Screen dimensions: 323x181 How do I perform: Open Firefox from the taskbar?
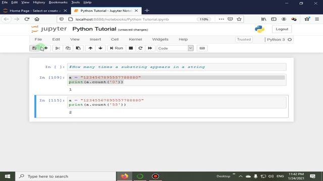(125, 176)
